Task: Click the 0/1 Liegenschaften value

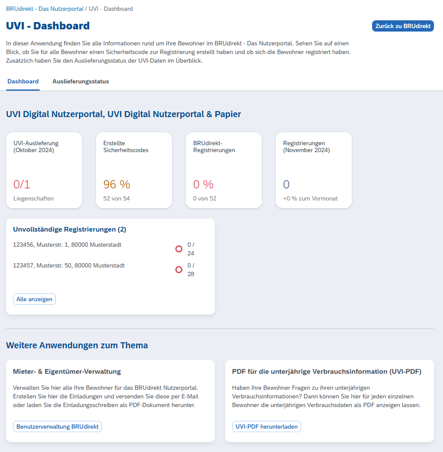Action: tap(22, 185)
